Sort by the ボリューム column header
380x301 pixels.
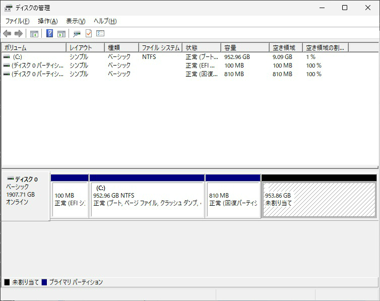(x=33, y=48)
